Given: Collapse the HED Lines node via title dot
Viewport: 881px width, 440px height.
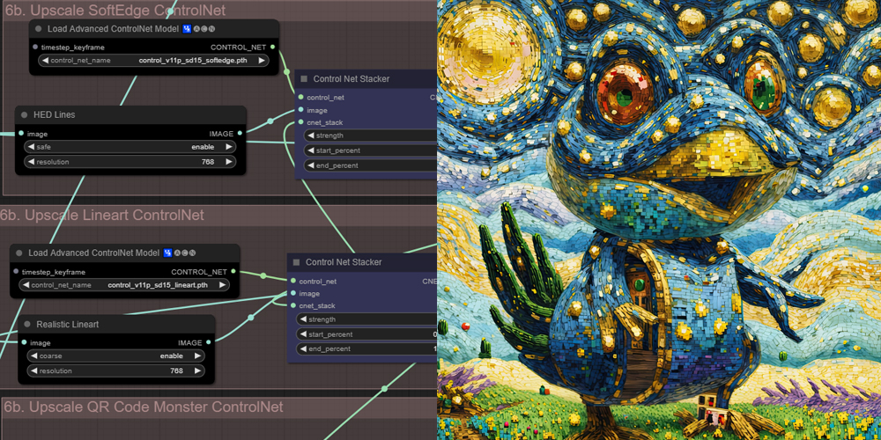Looking at the screenshot, I should click(x=24, y=114).
